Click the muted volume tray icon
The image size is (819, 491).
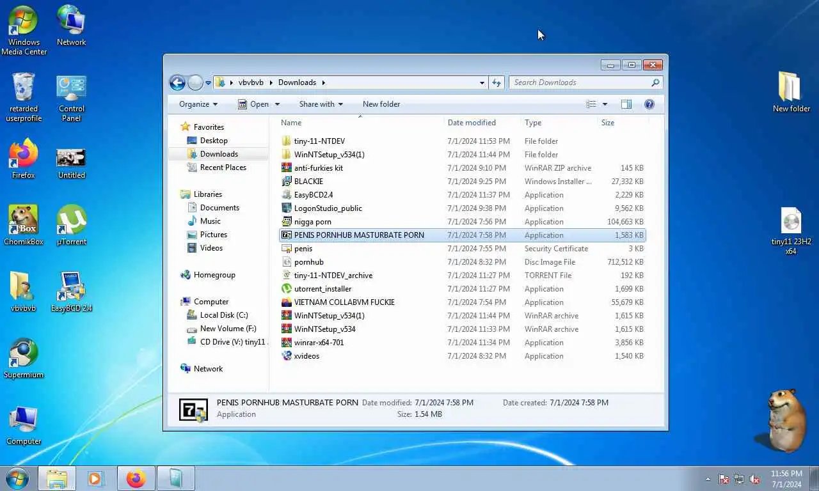tap(754, 479)
